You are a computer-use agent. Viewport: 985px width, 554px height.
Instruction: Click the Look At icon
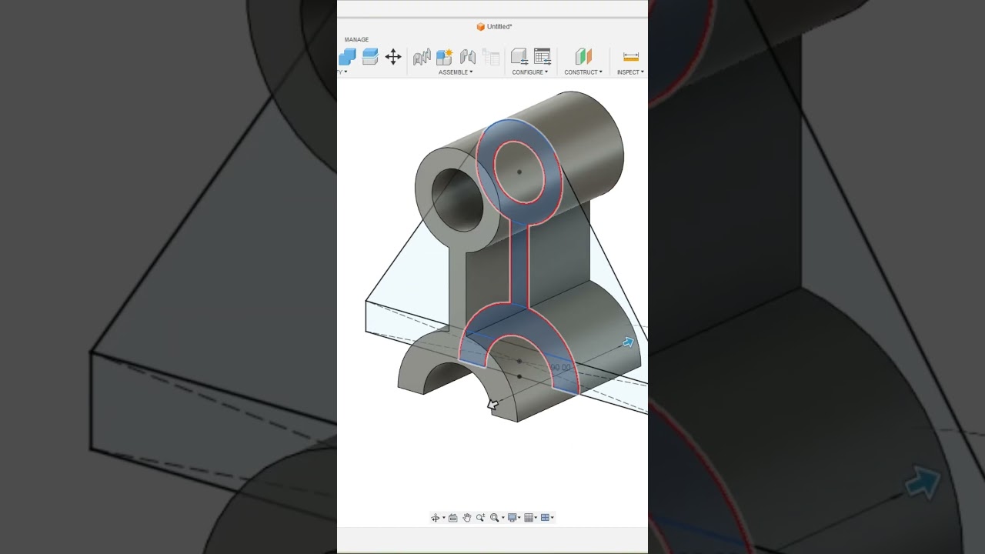coord(453,518)
